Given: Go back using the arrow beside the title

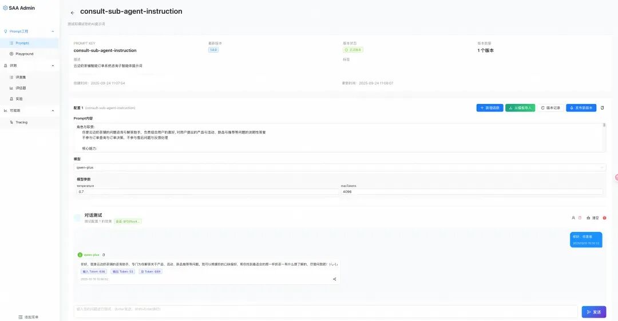Looking at the screenshot, I should coord(72,13).
